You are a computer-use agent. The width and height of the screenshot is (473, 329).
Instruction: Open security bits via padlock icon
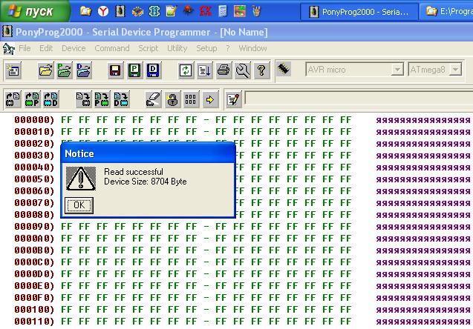172,99
